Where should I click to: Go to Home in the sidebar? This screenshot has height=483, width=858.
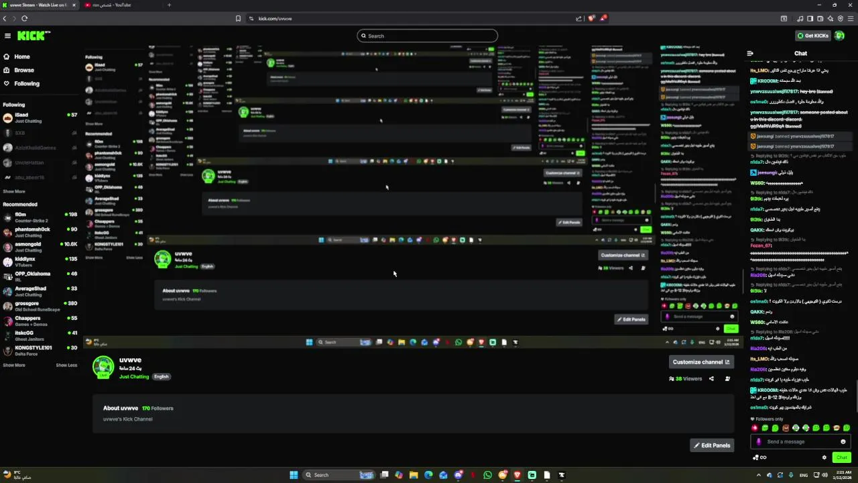tap(17, 57)
